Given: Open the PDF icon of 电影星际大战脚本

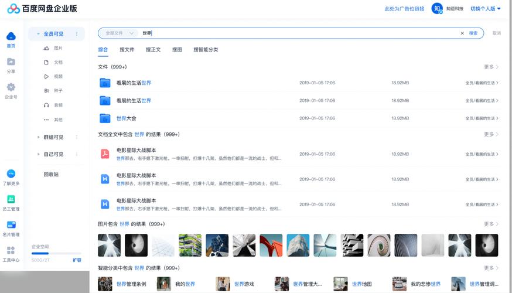Looking at the screenshot, I should [105, 154].
